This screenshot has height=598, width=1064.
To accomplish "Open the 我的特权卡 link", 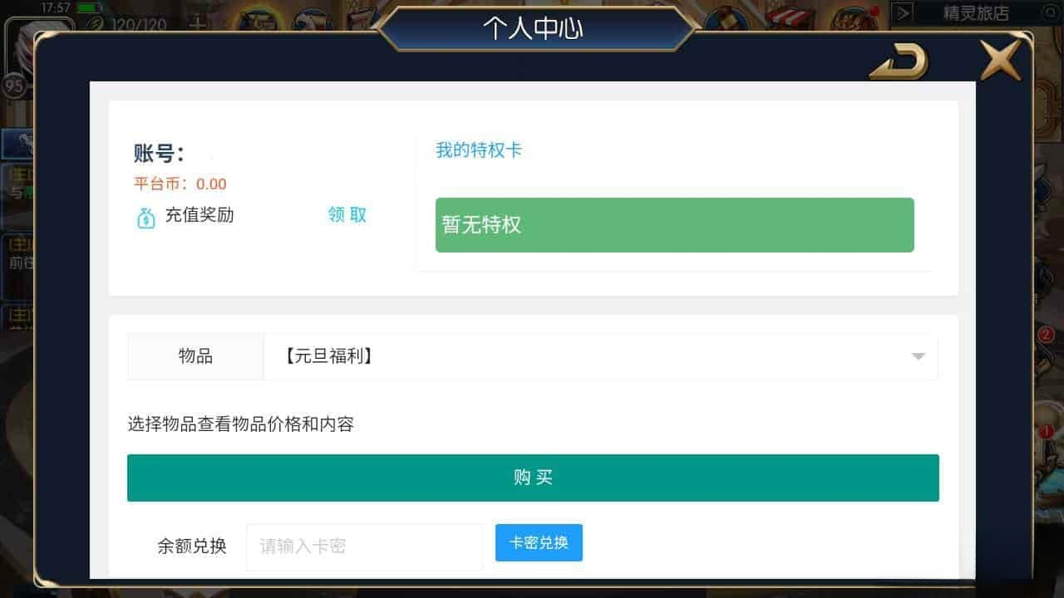I will pos(479,150).
